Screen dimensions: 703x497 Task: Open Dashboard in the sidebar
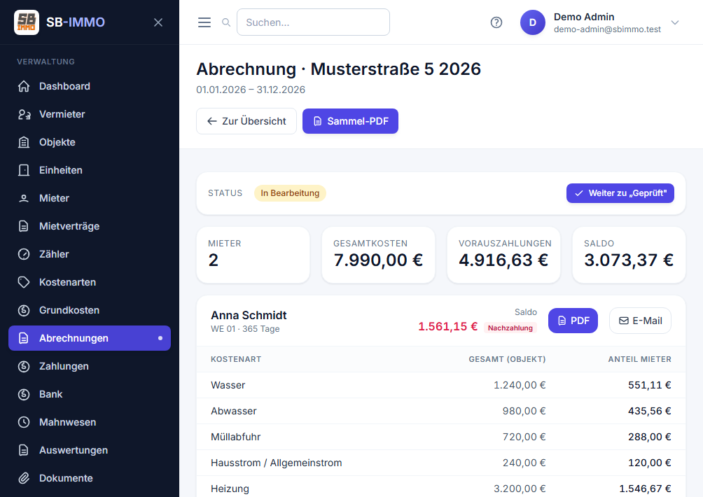[x=90, y=86]
